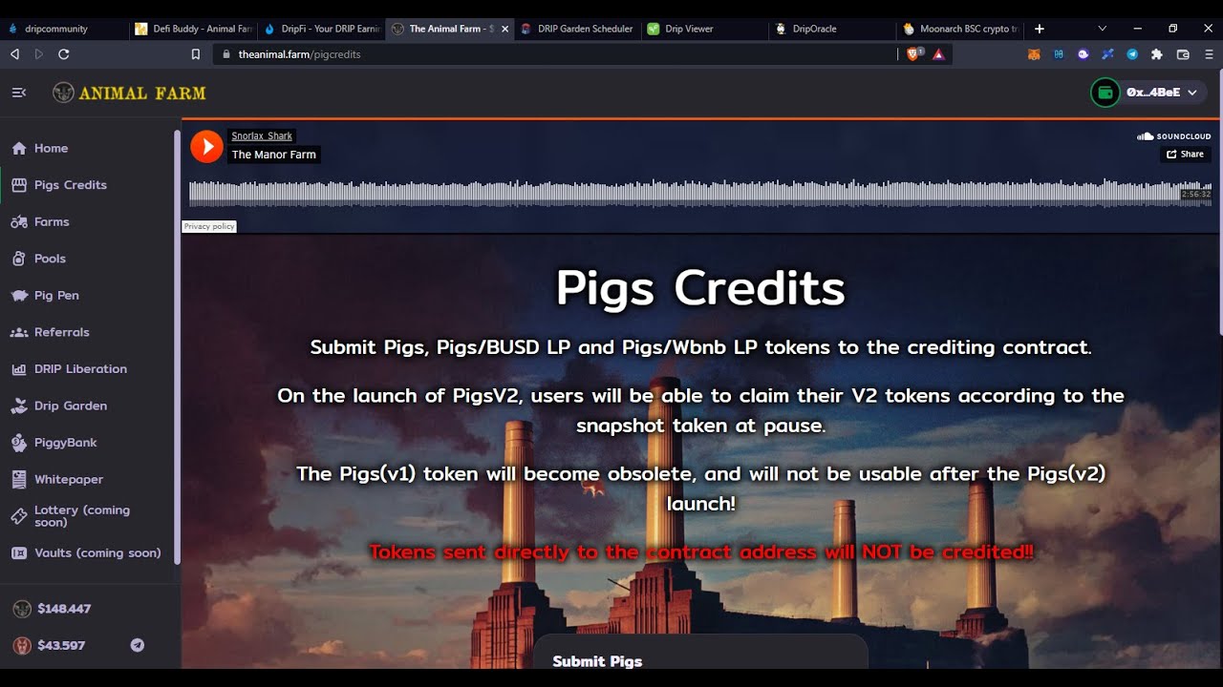Collapse the sidebar with the hamburger icon

tap(19, 93)
